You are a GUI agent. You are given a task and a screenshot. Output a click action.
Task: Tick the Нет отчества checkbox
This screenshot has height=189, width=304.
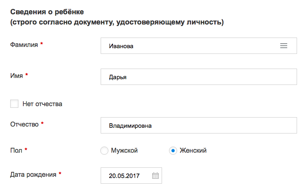pos(14,104)
